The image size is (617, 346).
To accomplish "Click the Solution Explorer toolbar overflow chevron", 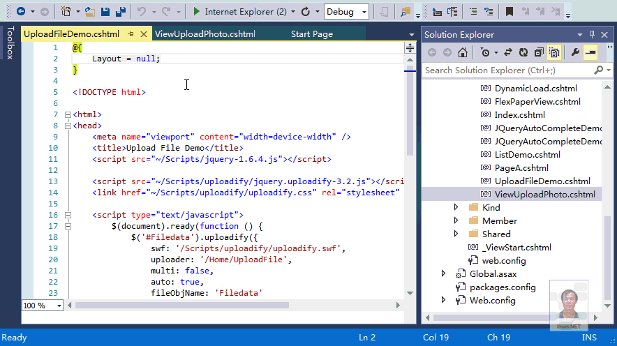I will (609, 49).
